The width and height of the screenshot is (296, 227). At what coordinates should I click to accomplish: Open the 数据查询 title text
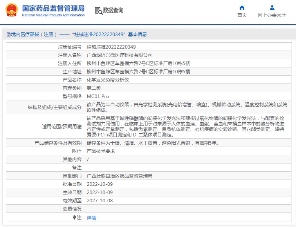click(x=113, y=10)
